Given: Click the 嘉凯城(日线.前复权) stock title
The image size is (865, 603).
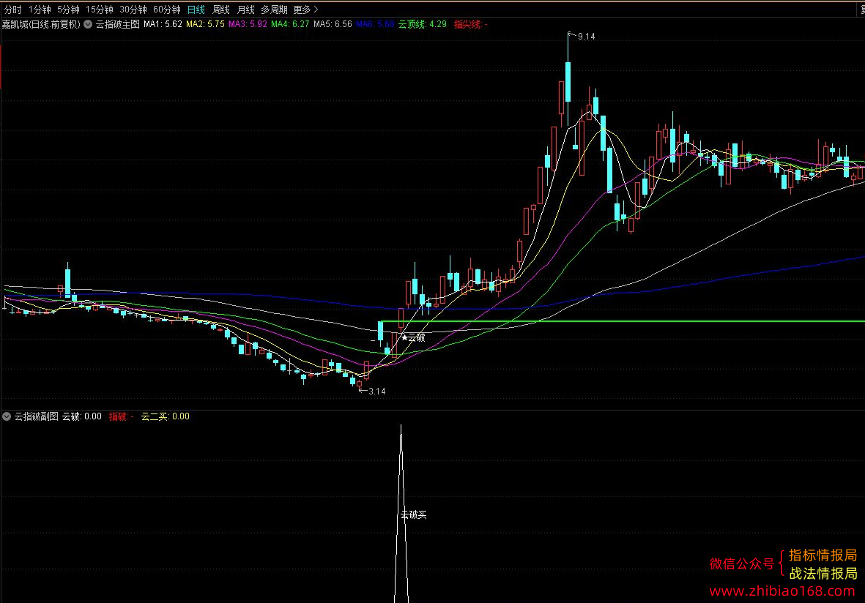Looking at the screenshot, I should point(41,24).
